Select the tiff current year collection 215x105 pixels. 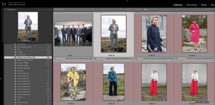pyautogui.click(x=28, y=102)
